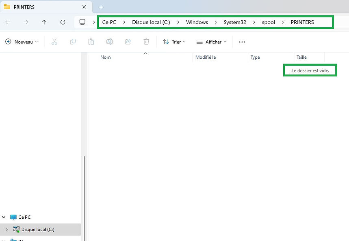
Task: Open the Nouveau dropdown
Action: (x=22, y=42)
